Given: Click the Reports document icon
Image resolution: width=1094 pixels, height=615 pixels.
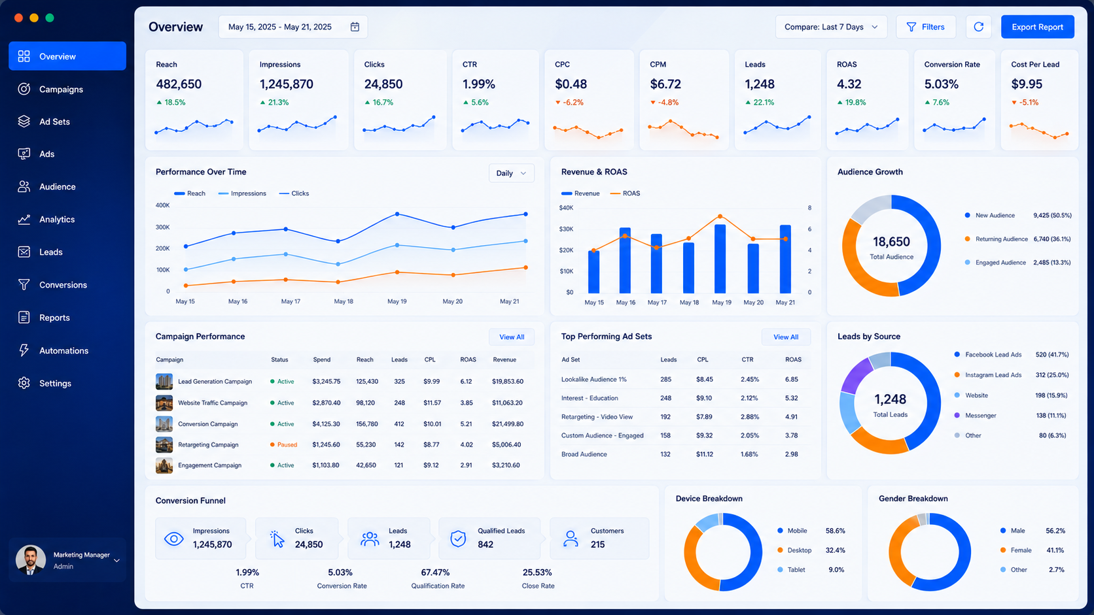Looking at the screenshot, I should pyautogui.click(x=24, y=317).
